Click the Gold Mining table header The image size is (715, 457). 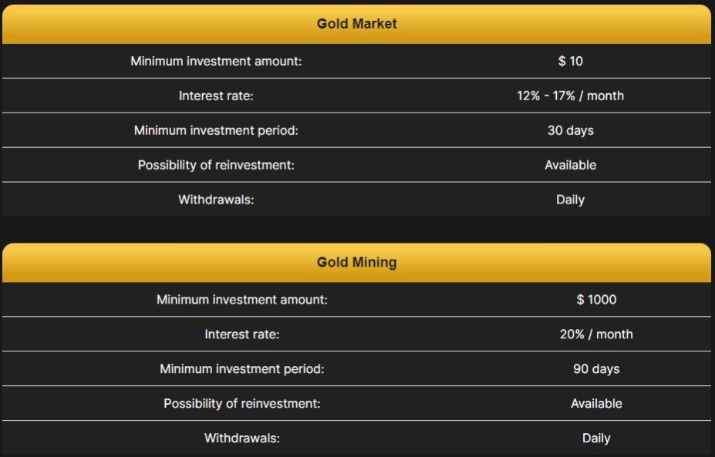[x=356, y=262]
